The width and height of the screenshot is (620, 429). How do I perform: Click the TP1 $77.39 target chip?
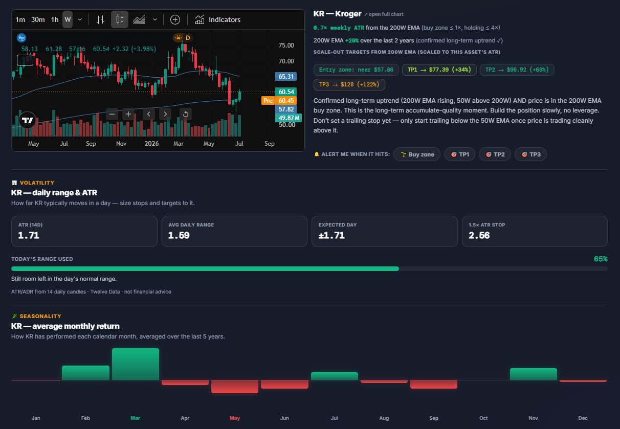click(x=439, y=70)
